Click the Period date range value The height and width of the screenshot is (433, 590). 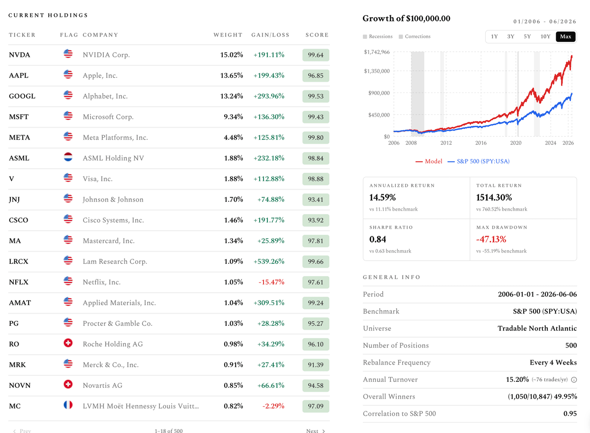pos(537,294)
